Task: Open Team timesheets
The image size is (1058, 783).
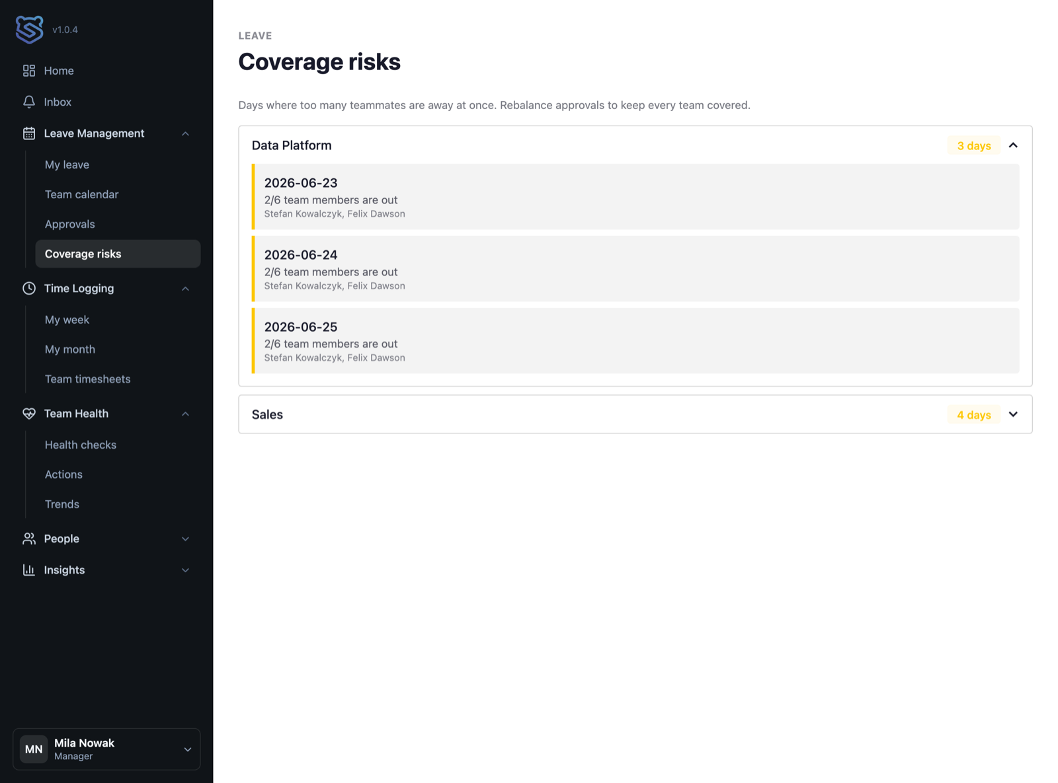Action: (x=87, y=379)
